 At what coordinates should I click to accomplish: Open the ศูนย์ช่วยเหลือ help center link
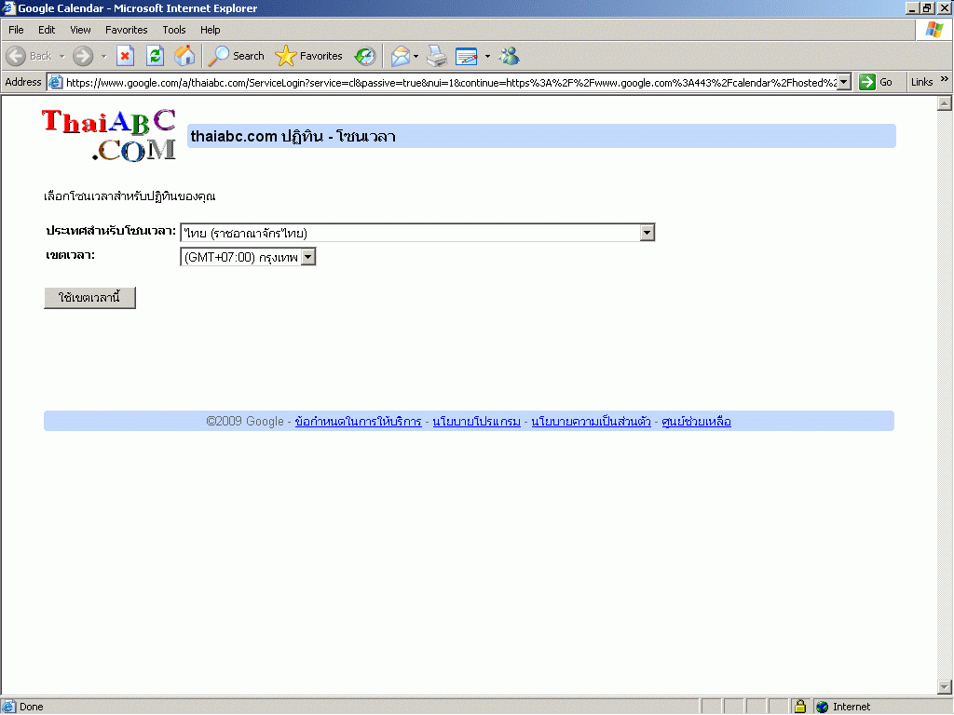(x=696, y=422)
